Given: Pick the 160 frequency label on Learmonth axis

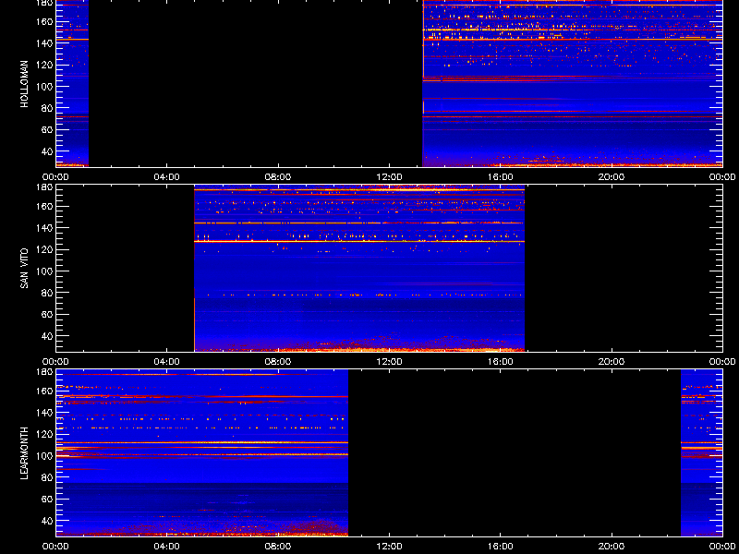Looking at the screenshot, I should [x=45, y=391].
